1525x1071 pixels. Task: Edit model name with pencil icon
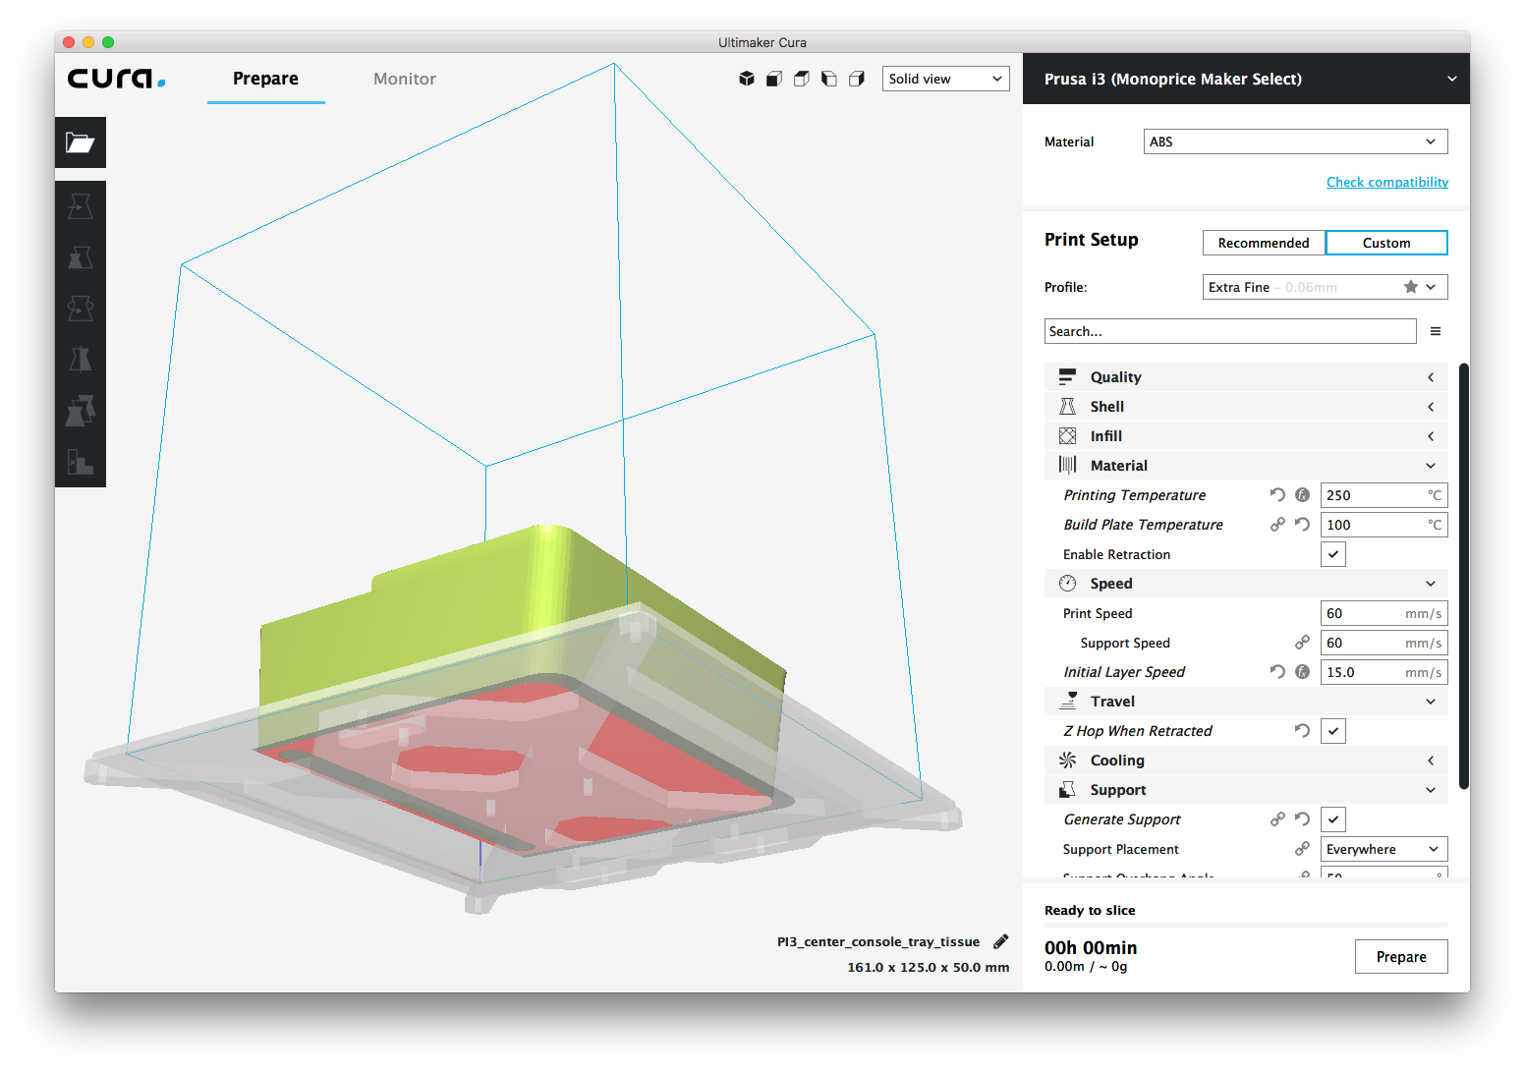(1000, 941)
